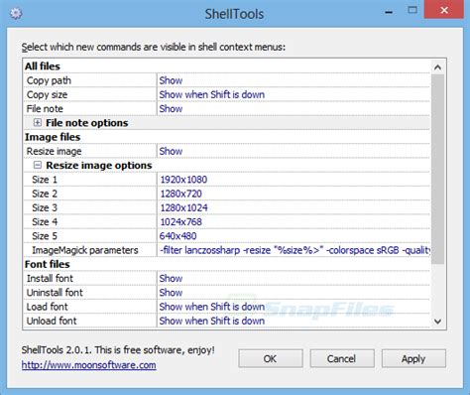Click the ShellTools gear icon in title bar
This screenshot has width=470, height=395.
(16, 14)
